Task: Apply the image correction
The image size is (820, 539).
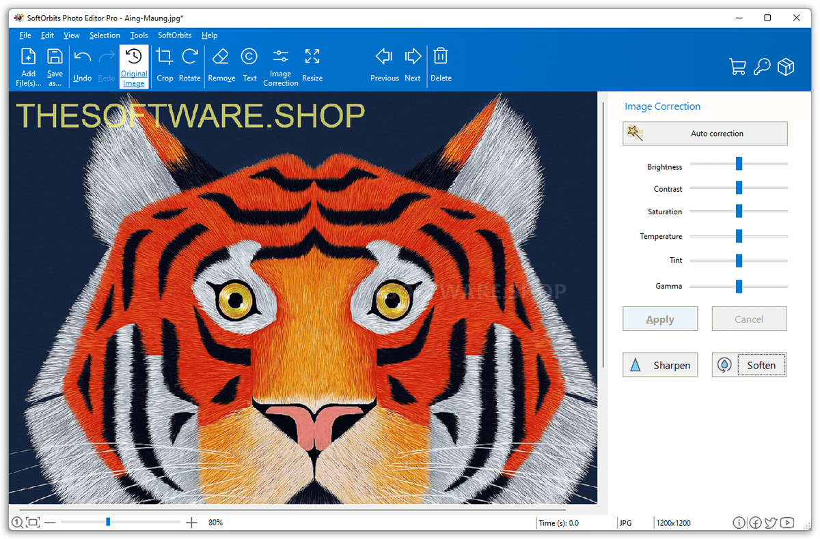Action: click(660, 319)
